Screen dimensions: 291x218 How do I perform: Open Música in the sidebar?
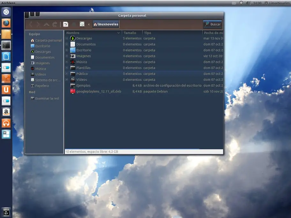[38, 69]
